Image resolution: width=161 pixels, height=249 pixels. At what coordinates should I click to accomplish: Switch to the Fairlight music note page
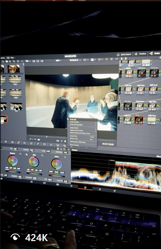tap(100, 189)
